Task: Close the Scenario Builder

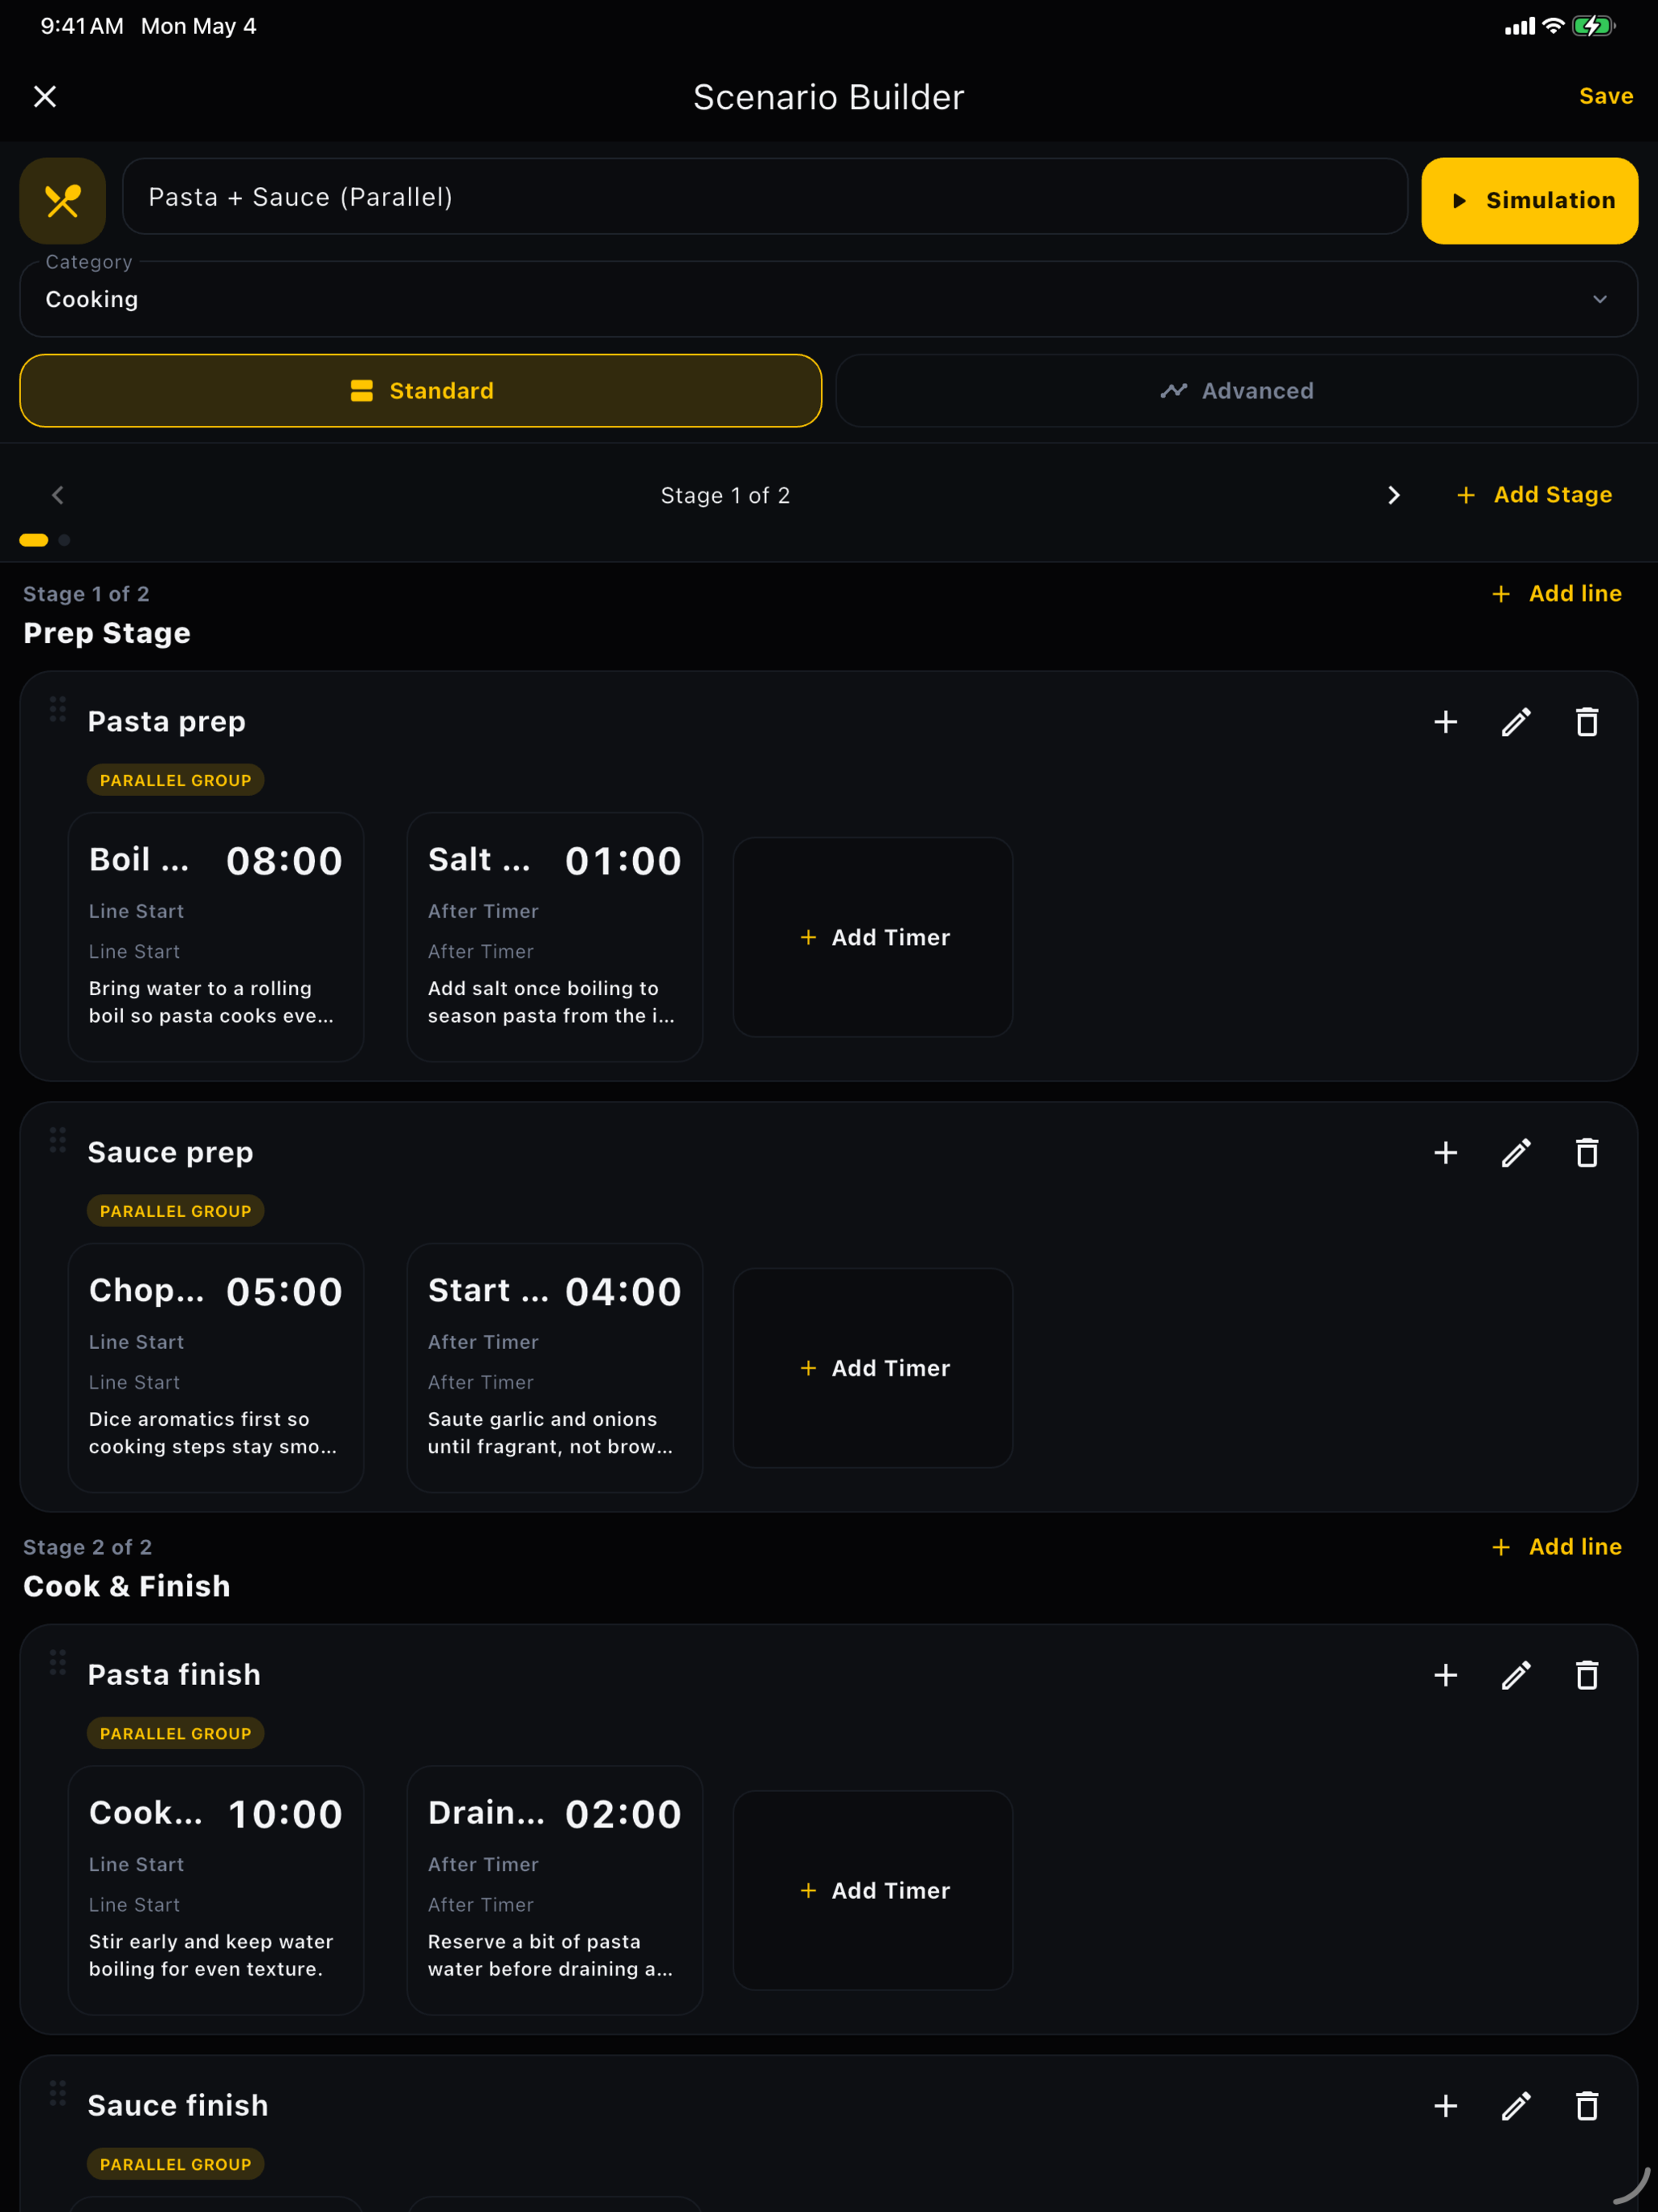Action: coord(45,96)
